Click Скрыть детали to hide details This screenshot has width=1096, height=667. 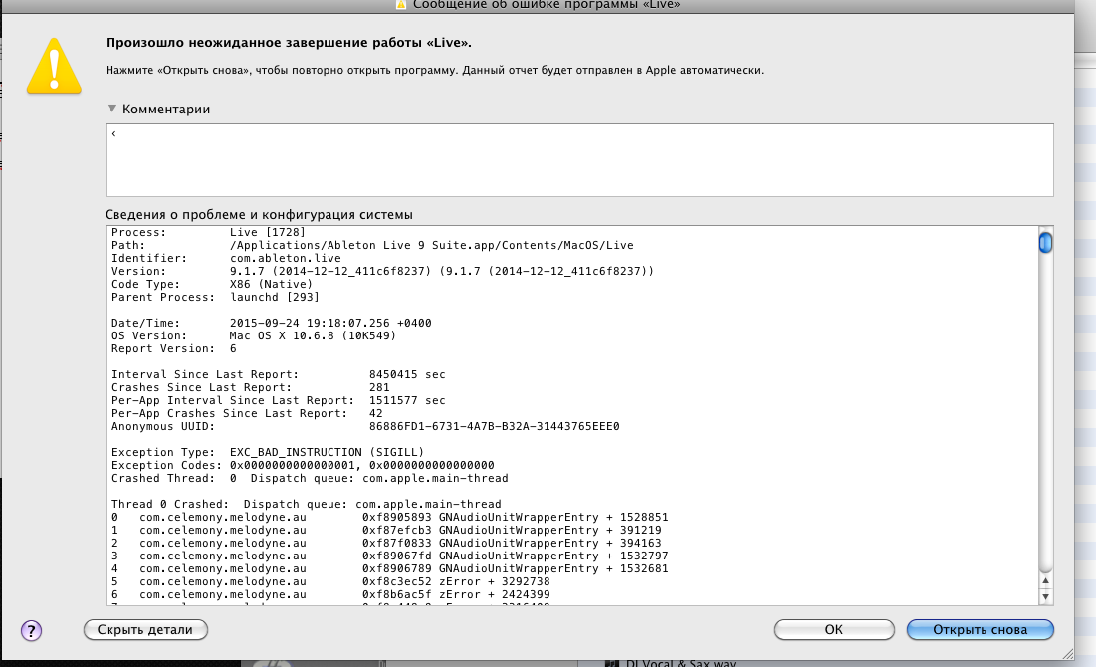(145, 630)
